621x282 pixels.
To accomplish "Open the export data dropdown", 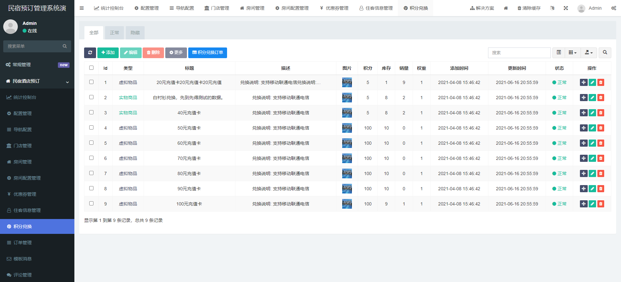I will click(x=589, y=53).
